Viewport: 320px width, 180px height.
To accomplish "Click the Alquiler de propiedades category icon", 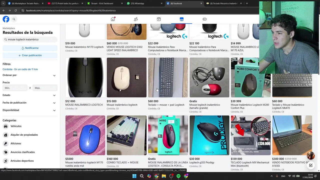I will point(5,135).
